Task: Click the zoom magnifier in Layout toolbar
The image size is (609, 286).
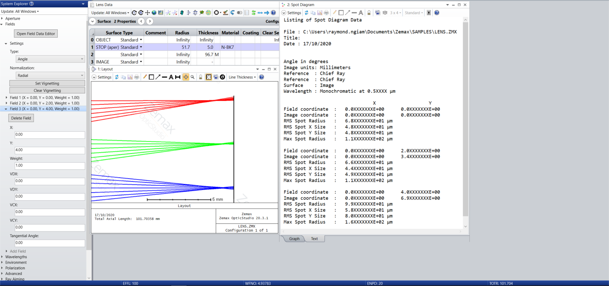Action: click(193, 77)
